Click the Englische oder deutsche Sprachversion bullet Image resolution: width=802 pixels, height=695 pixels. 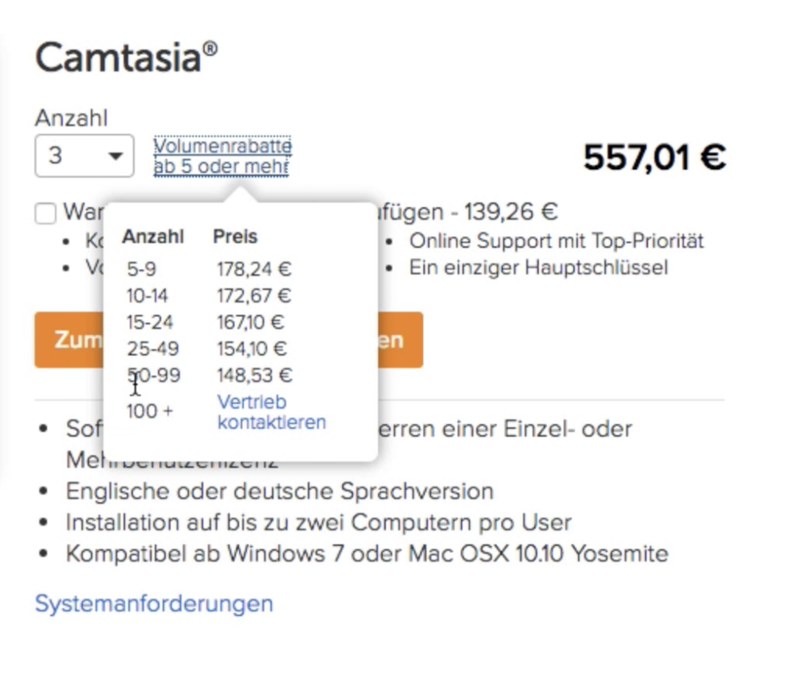coord(279,490)
